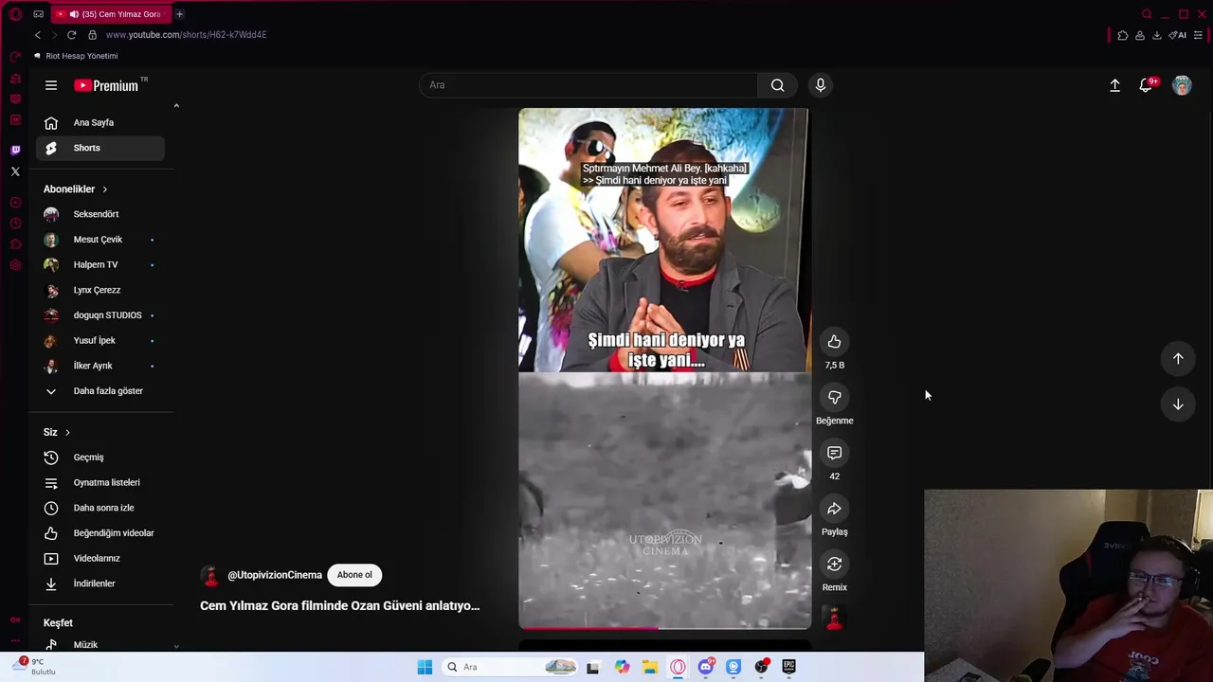Image resolution: width=1213 pixels, height=682 pixels.
Task: Open a new browser tab with plus
Action: point(179,14)
